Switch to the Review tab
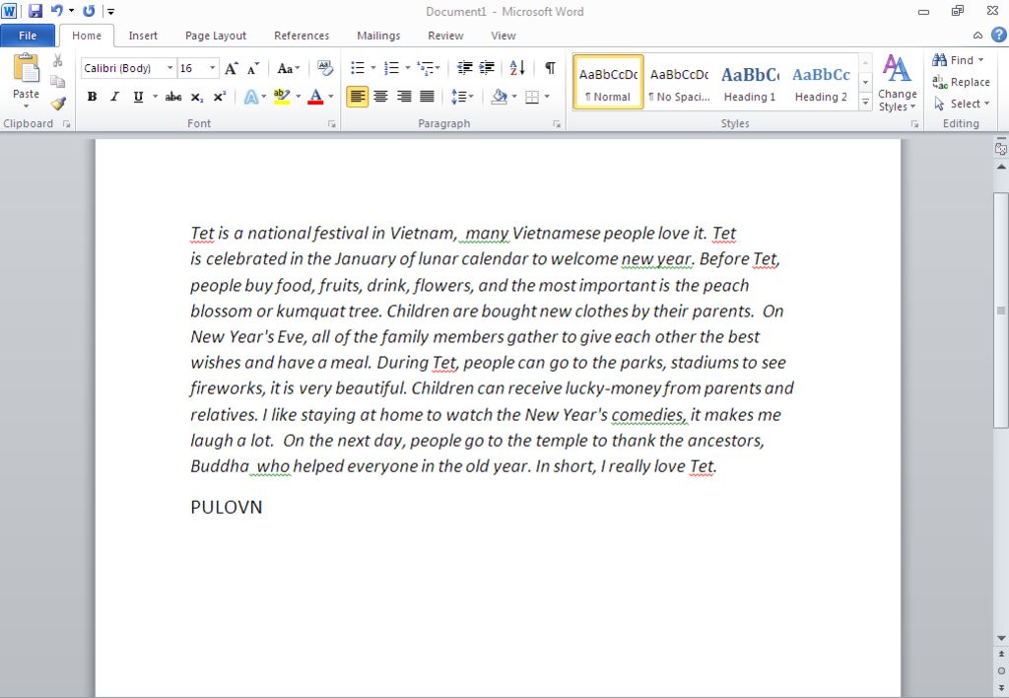 coord(445,35)
